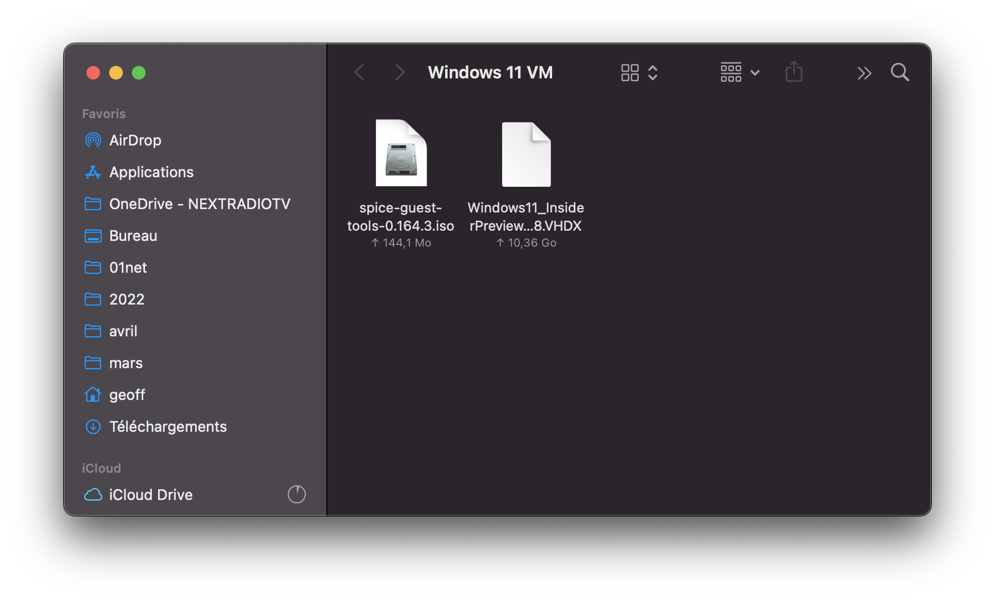Expand the group-by dropdown arrow
995x600 pixels.
(x=755, y=73)
